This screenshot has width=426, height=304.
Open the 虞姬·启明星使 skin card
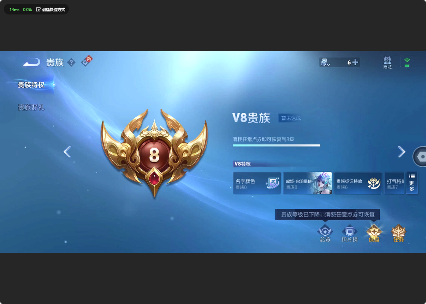click(x=307, y=183)
